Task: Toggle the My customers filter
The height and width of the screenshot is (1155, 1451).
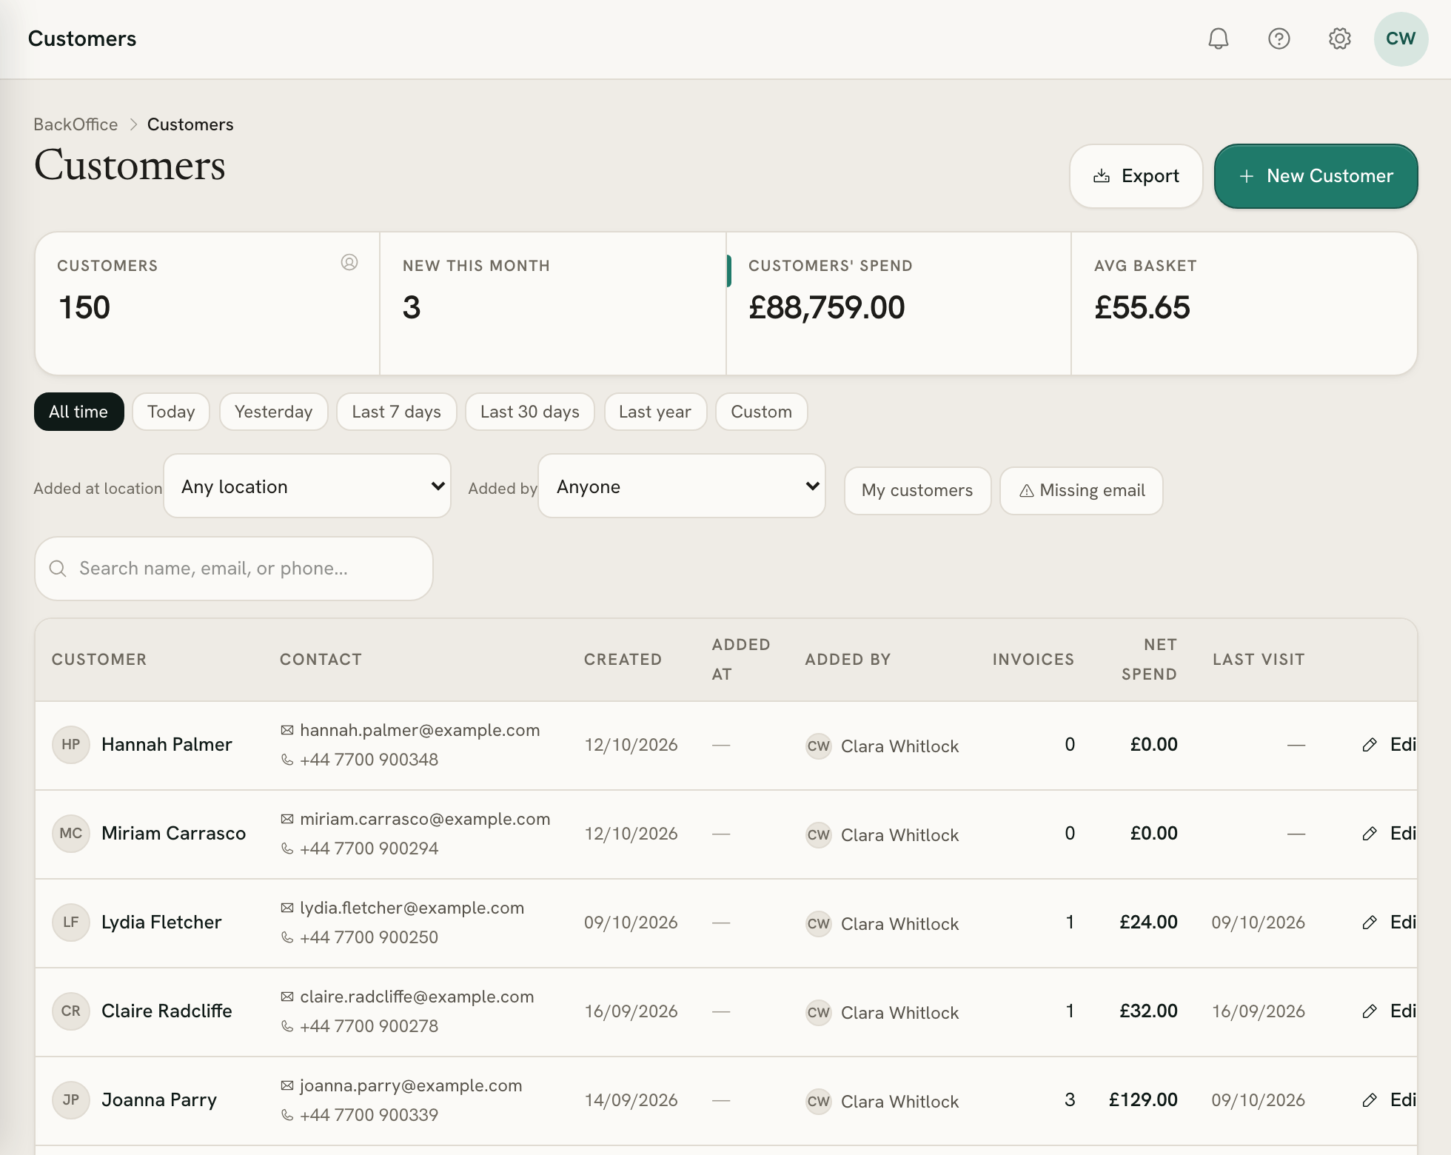Action: 917,490
